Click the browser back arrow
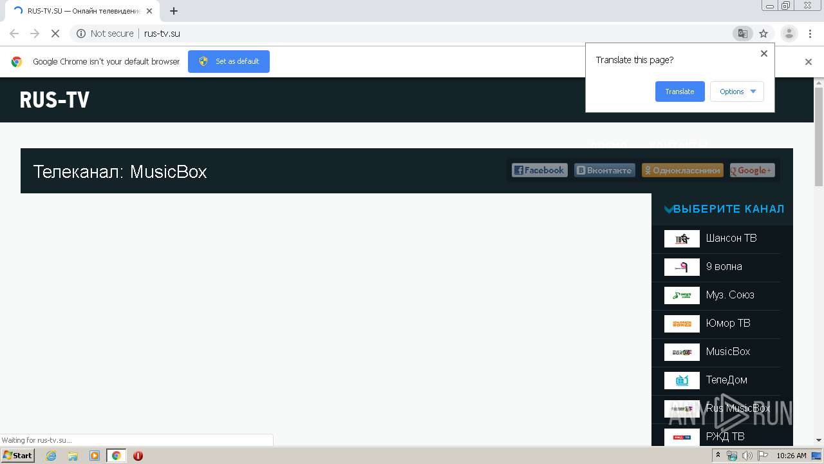 click(x=14, y=34)
